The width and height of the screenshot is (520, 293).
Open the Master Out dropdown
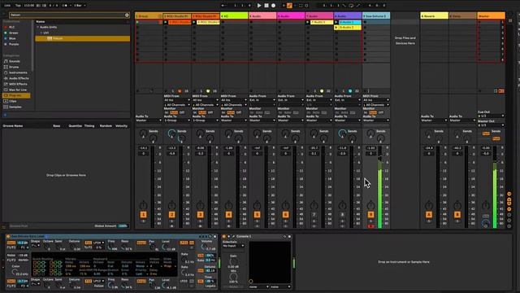click(491, 125)
